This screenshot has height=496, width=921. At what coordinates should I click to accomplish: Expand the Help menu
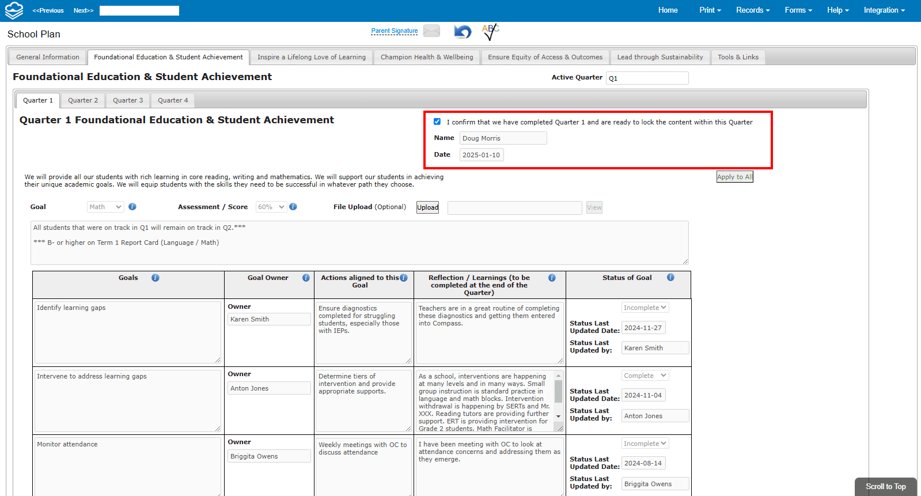838,10
